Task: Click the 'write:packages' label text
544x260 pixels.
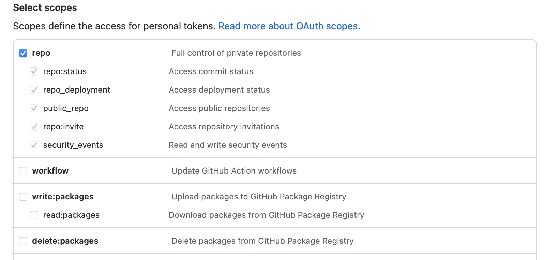Action: click(63, 197)
